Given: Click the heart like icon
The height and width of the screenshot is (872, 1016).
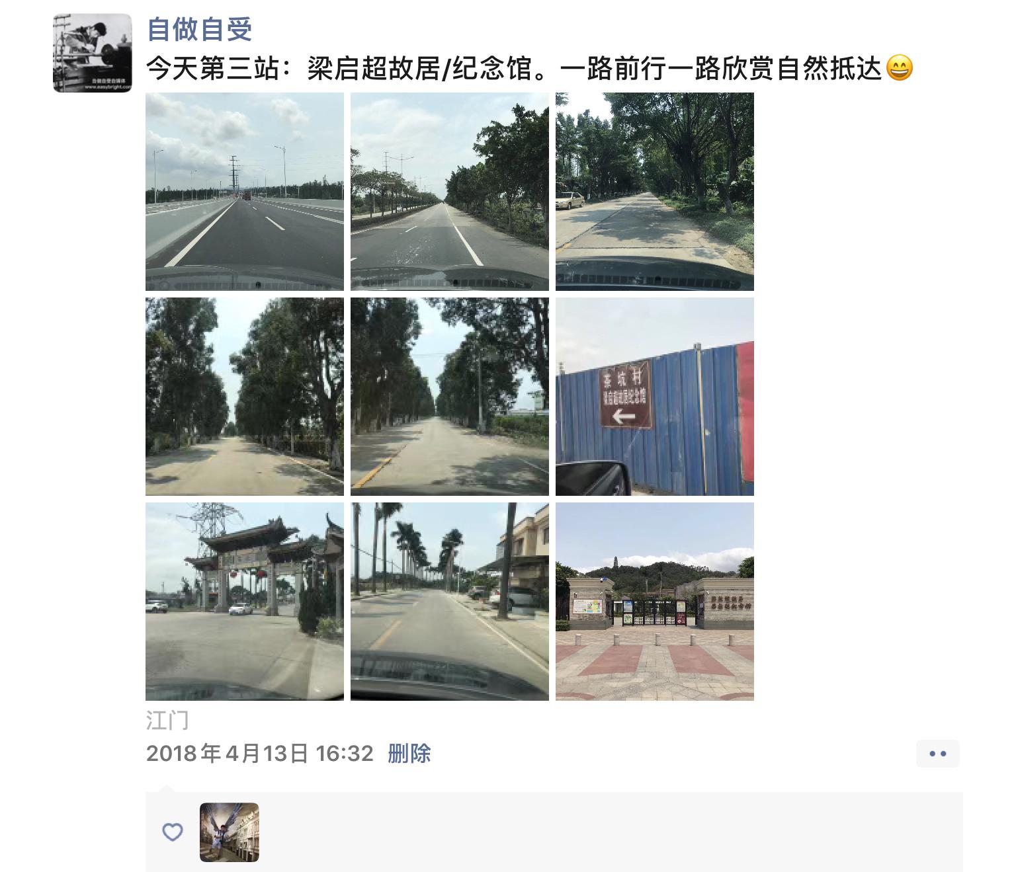Looking at the screenshot, I should (173, 832).
